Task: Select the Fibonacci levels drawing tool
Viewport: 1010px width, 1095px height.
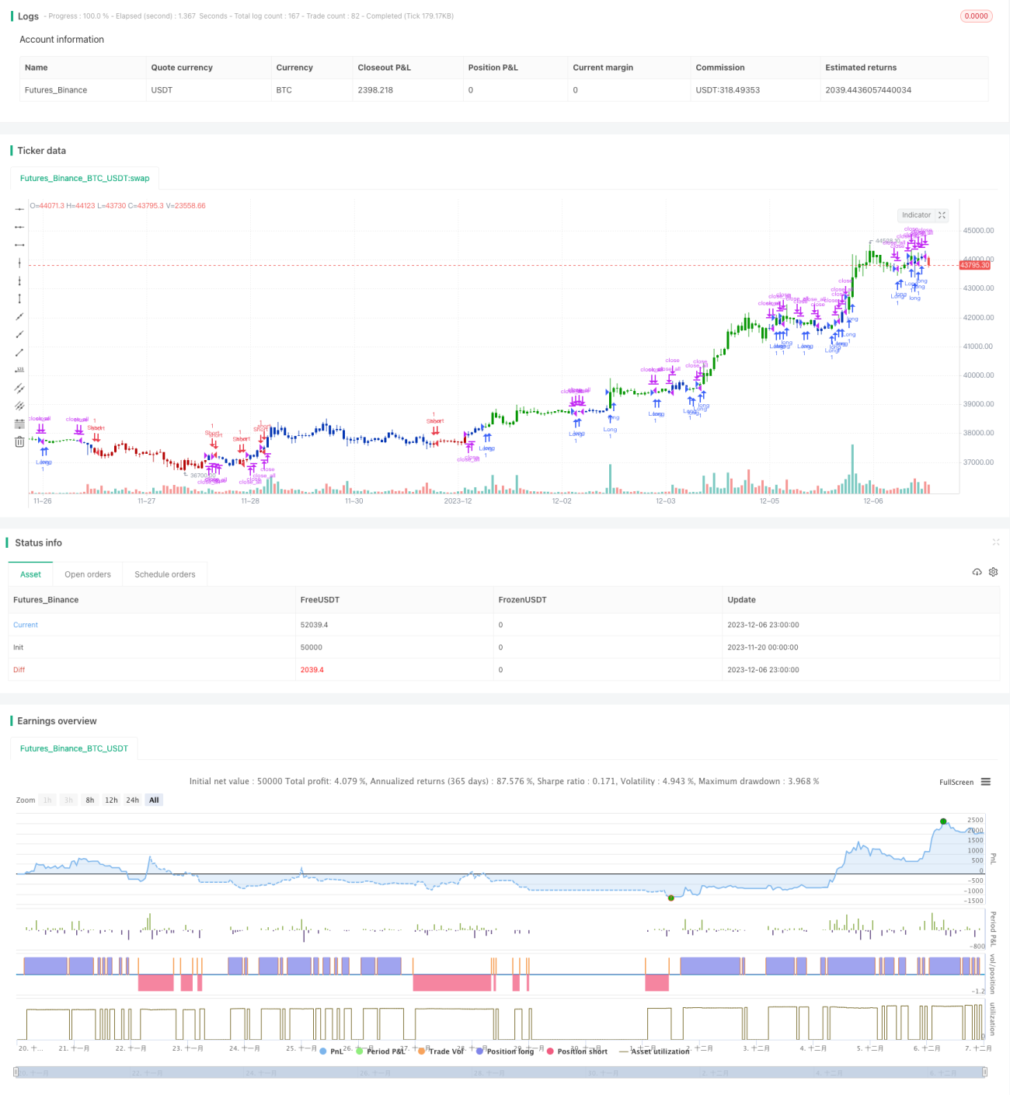Action: pos(19,424)
